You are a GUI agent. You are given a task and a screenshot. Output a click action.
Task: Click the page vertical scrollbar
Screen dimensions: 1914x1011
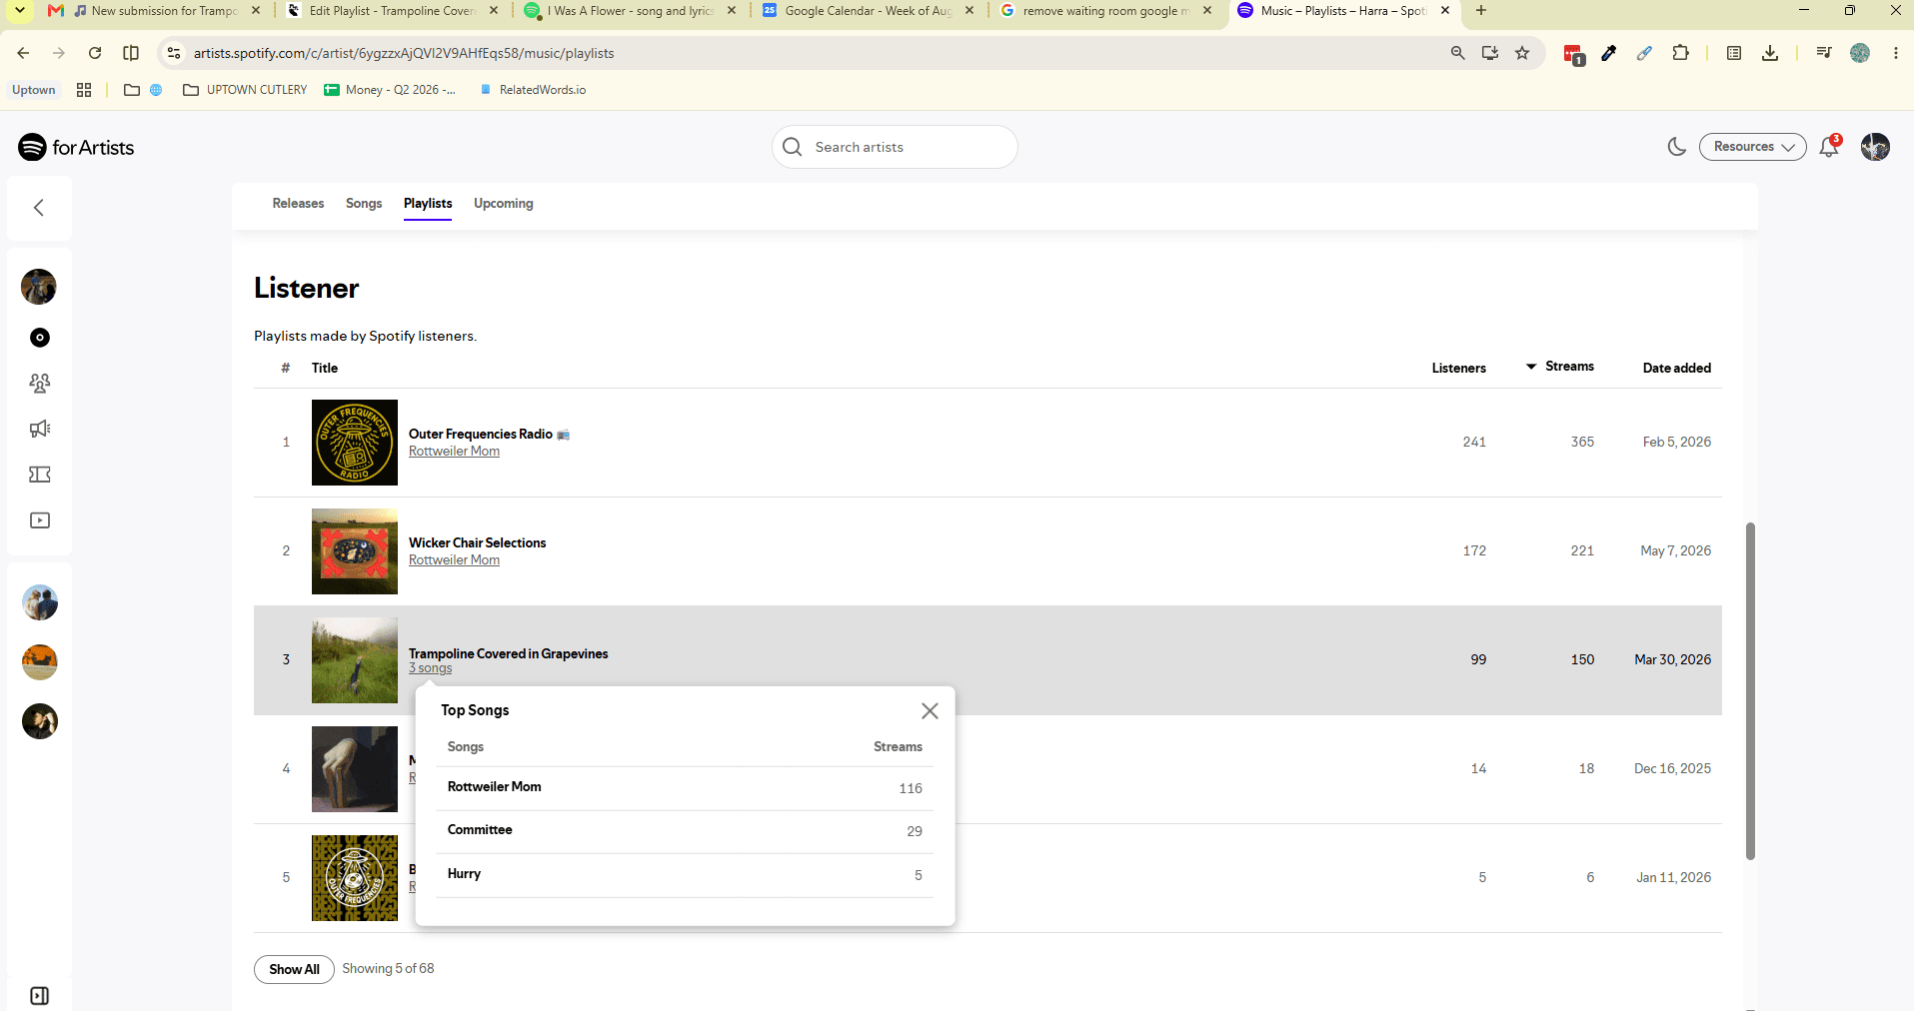coord(1750,689)
